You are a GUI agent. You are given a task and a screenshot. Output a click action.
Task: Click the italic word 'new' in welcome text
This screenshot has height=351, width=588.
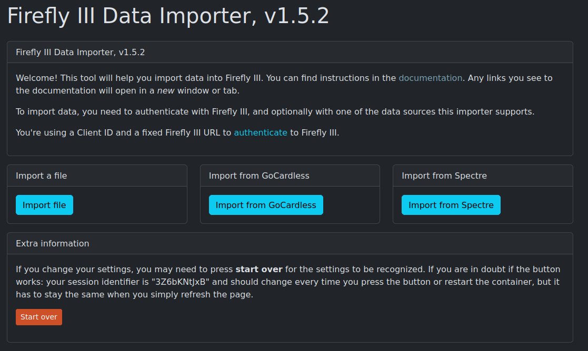click(166, 90)
